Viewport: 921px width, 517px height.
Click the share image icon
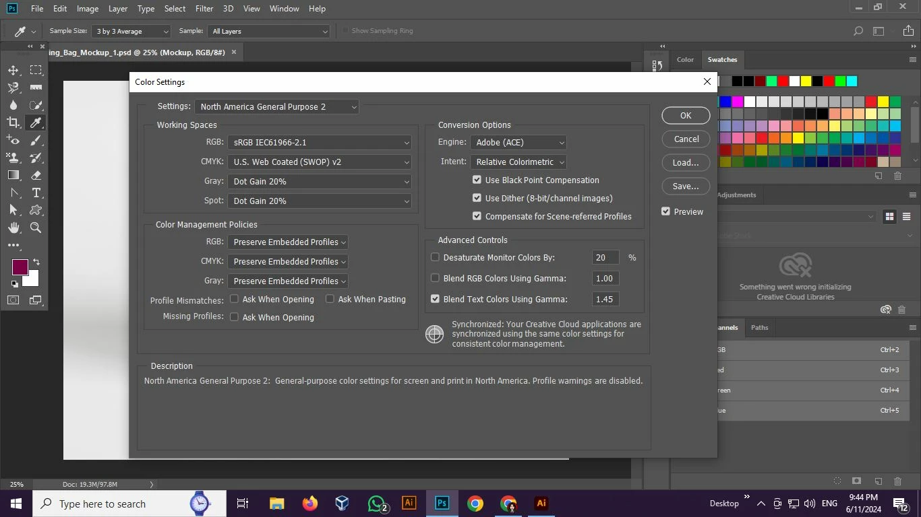(907, 31)
